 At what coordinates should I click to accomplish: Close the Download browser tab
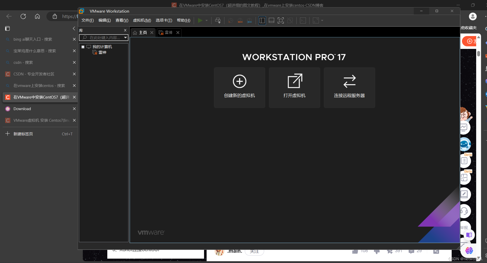[x=74, y=109]
